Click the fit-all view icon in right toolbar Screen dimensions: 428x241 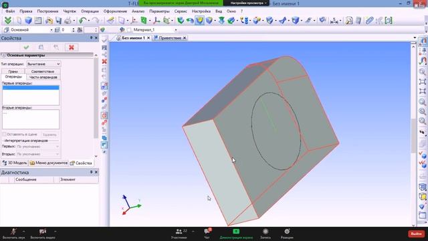tap(423, 82)
